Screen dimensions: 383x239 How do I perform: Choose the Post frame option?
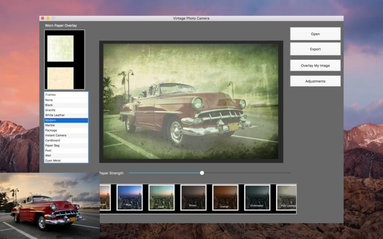(x=66, y=151)
